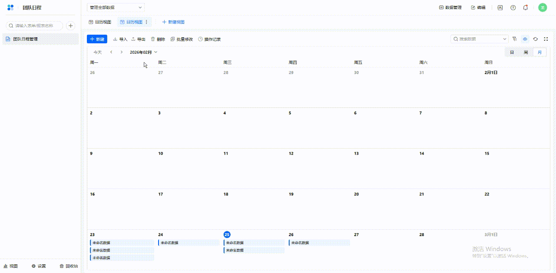Open the three-dot menu on active 日历视图 tab
Viewport: 556px width, 273px height.
(x=146, y=22)
